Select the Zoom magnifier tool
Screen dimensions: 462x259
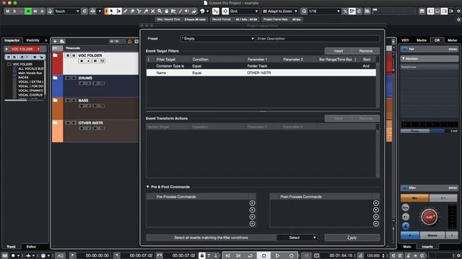coord(160,12)
